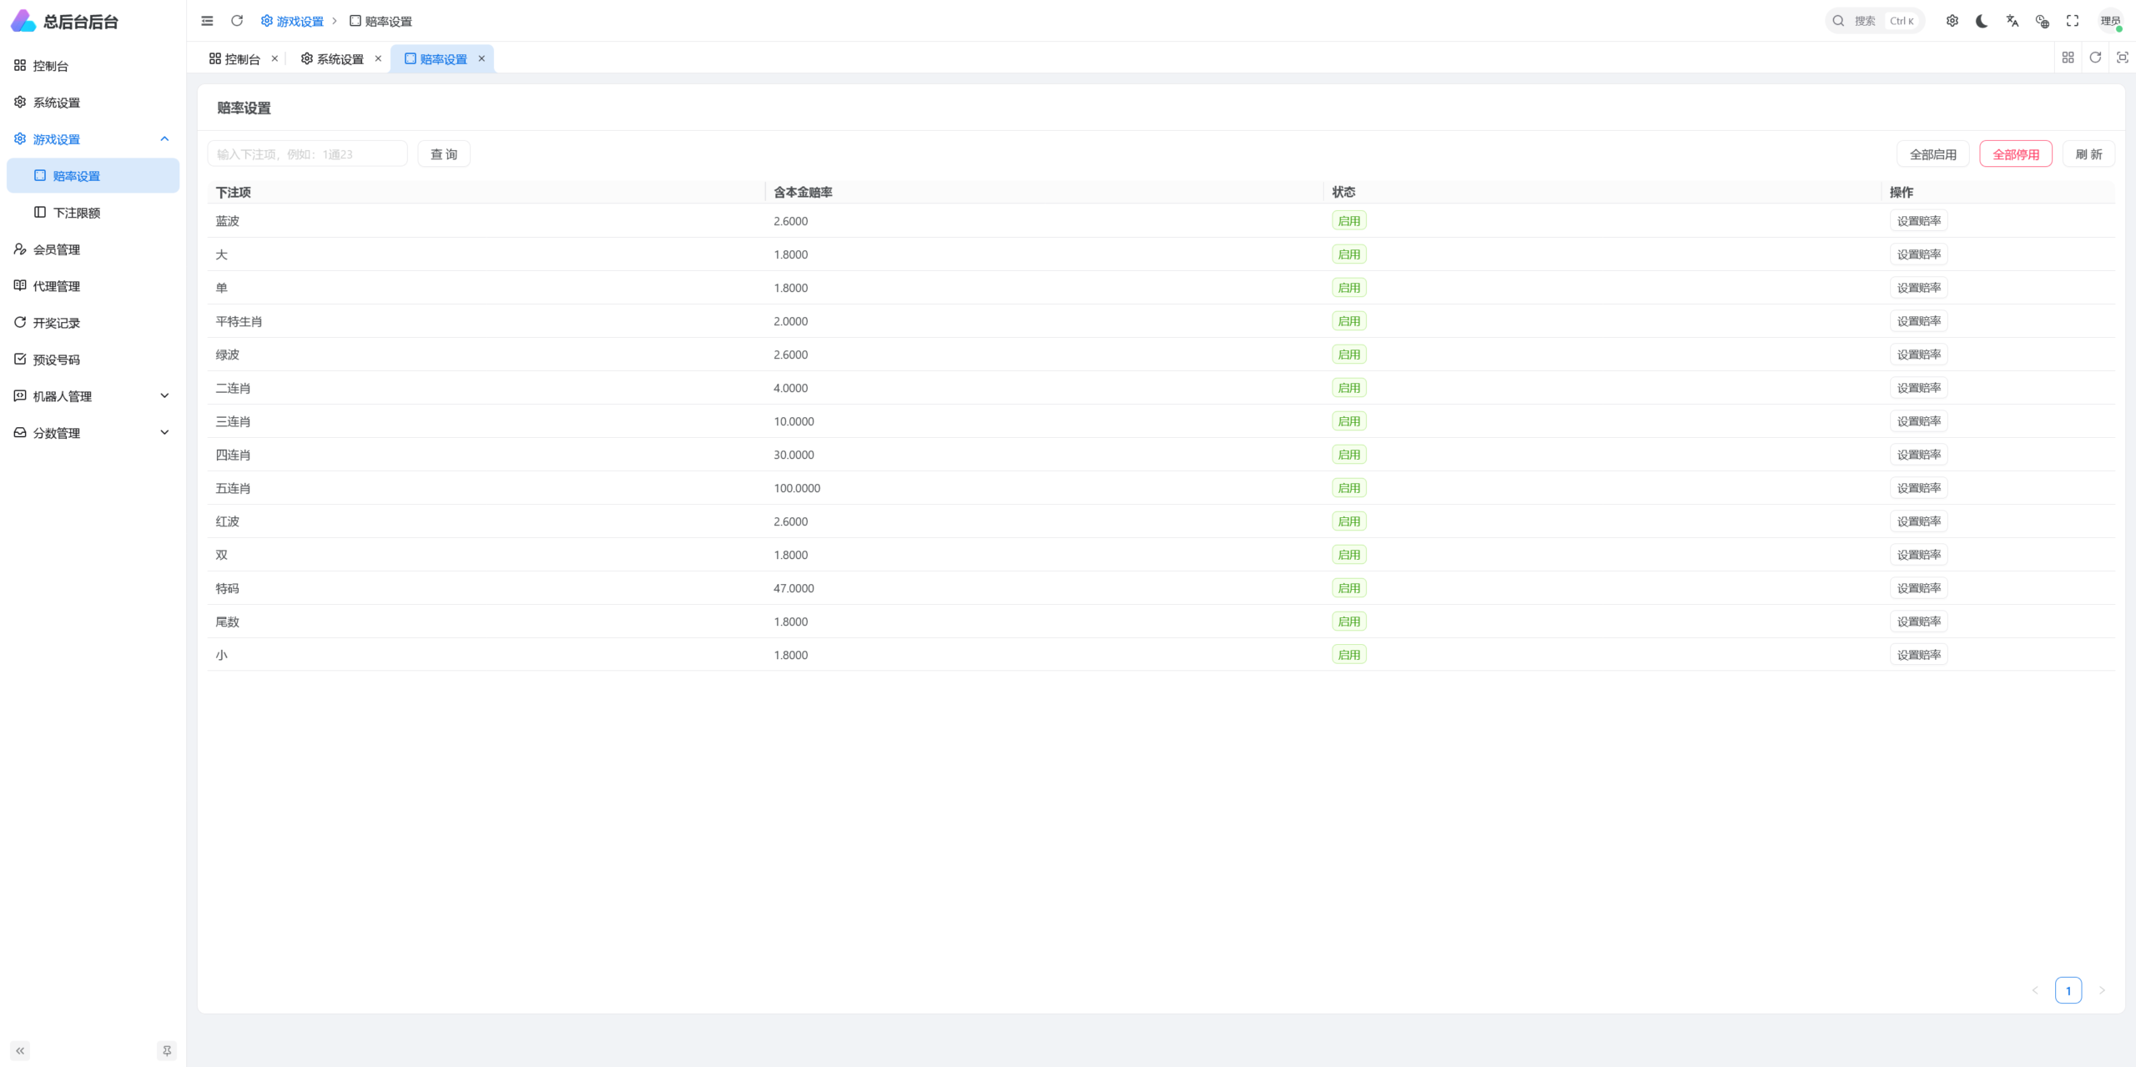Maximize content area using tab-bar icon
The height and width of the screenshot is (1067, 2136).
pyautogui.click(x=2123, y=58)
